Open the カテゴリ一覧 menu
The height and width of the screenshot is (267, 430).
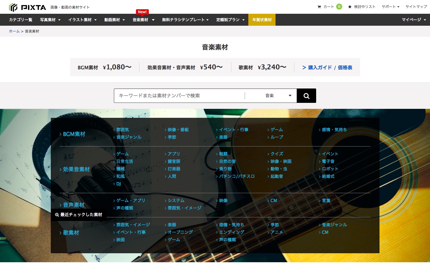[20, 20]
